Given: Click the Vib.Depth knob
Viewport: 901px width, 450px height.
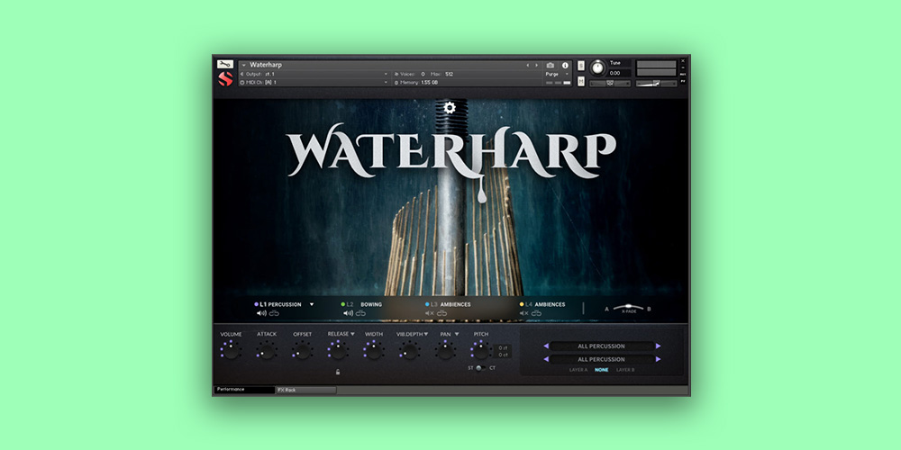Looking at the screenshot, I should click(409, 351).
